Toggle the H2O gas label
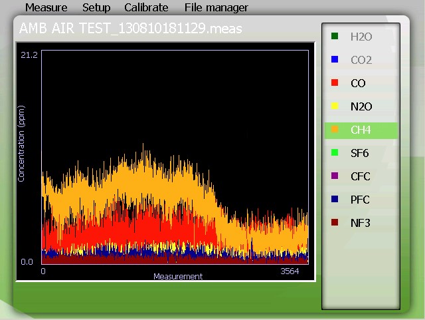 click(x=361, y=37)
